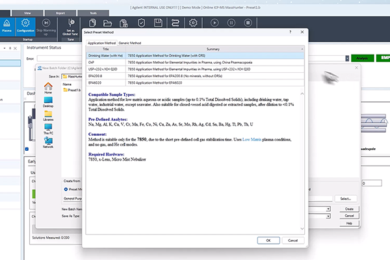Select the Drinking Water (with He) method row
Image resolution: width=390 pixels, height=260 pixels.
[195, 56]
